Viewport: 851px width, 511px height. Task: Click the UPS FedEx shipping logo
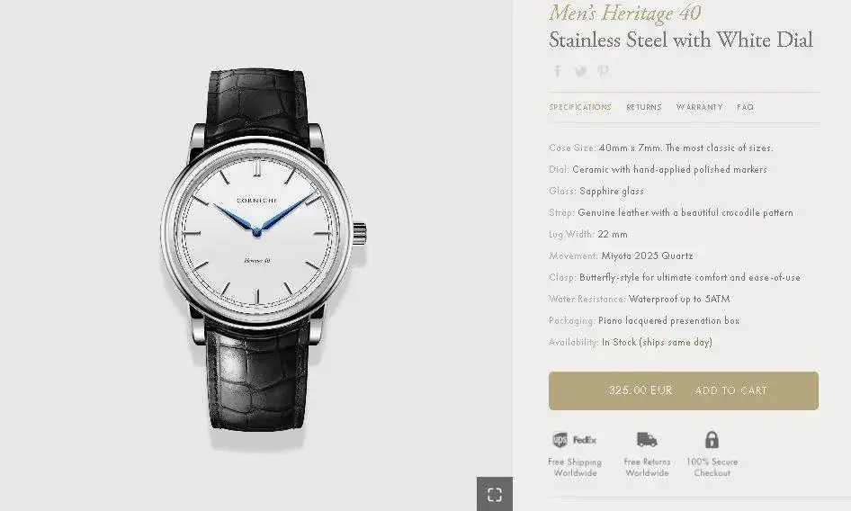[x=574, y=440]
